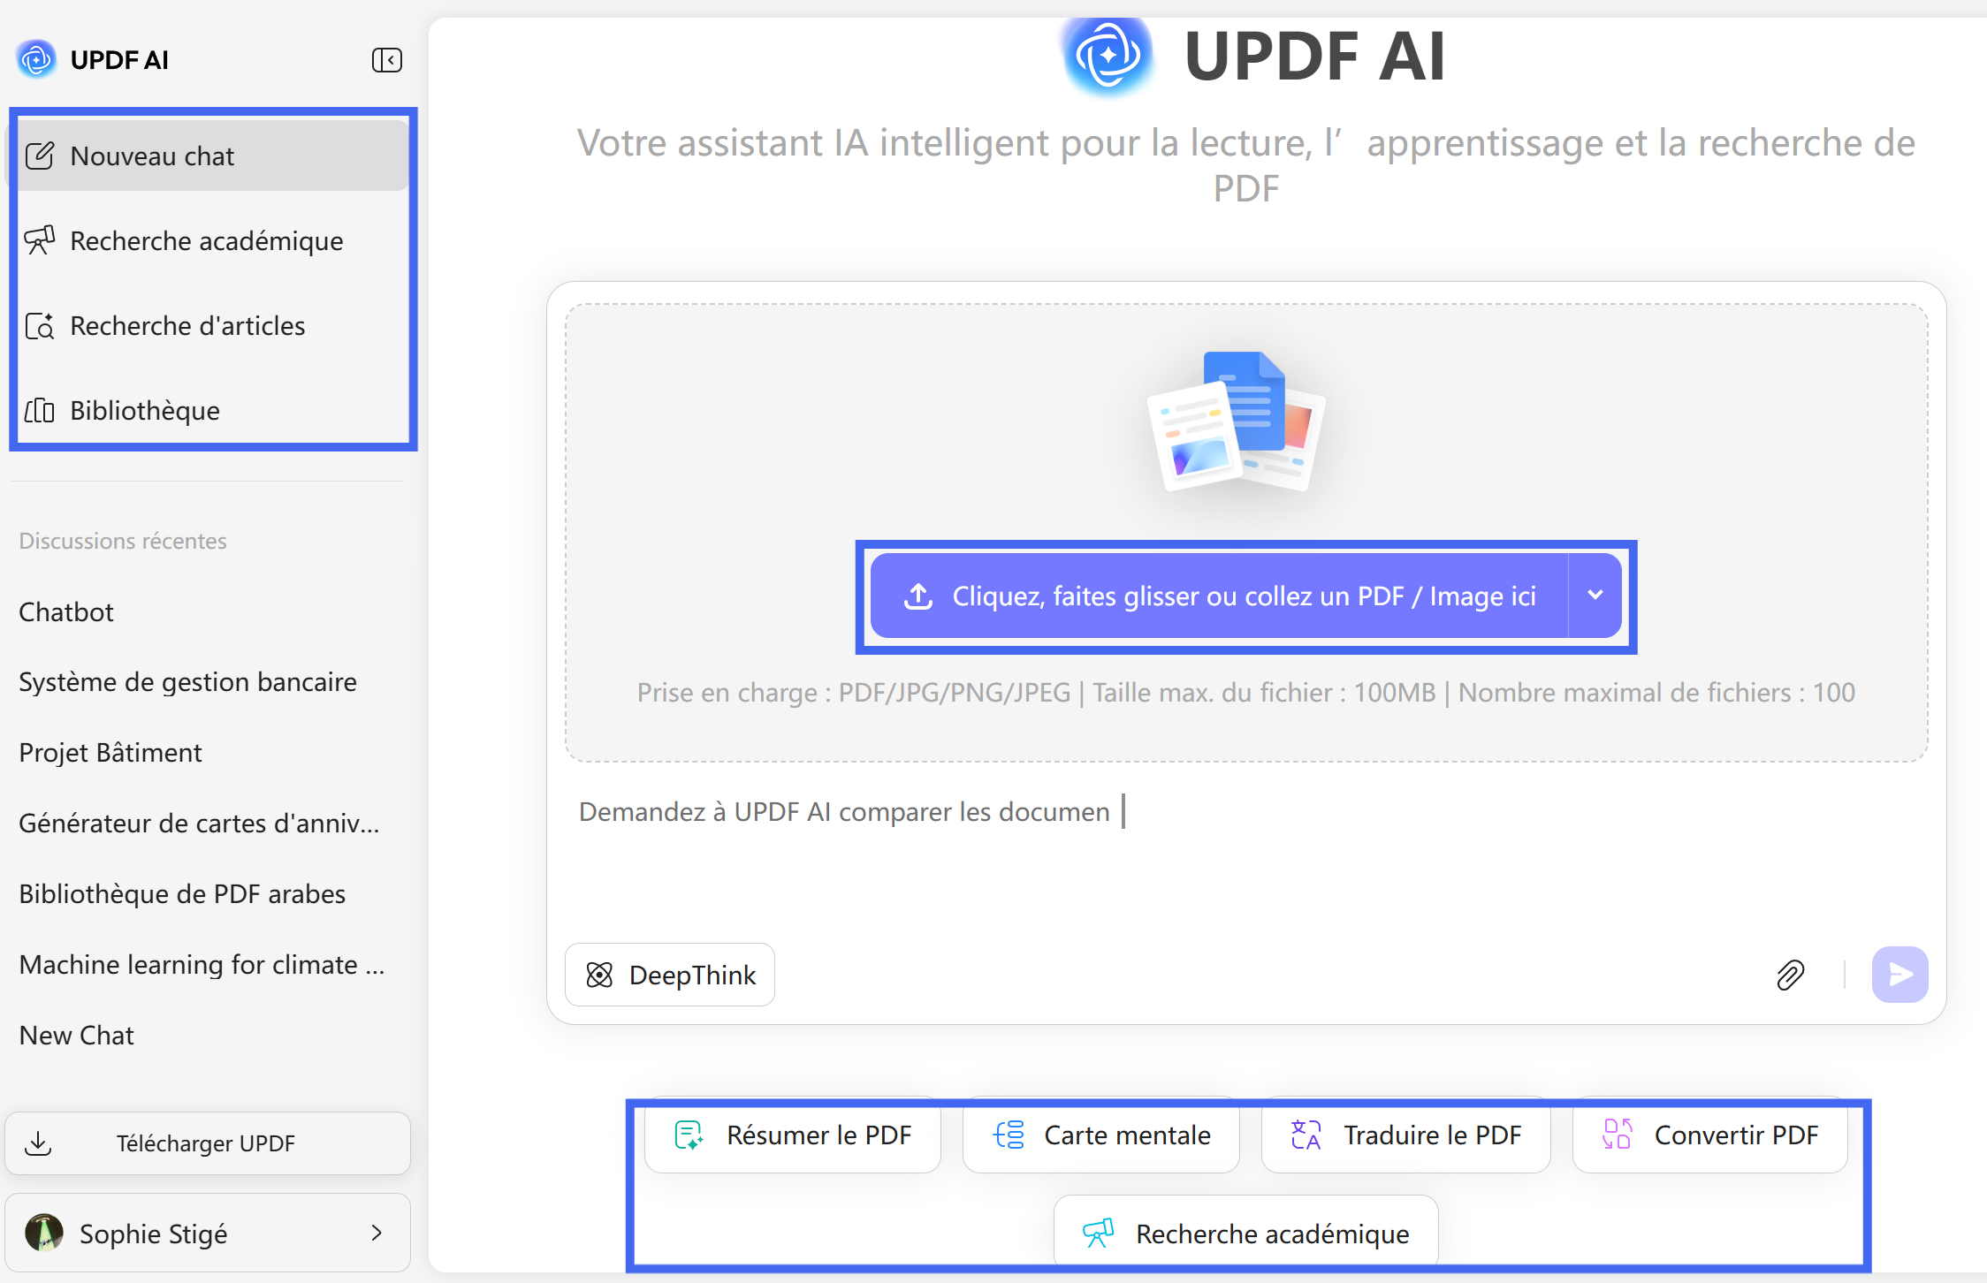Click the download icon beside Télécharger UPDF
The image size is (1987, 1283).
(x=38, y=1143)
